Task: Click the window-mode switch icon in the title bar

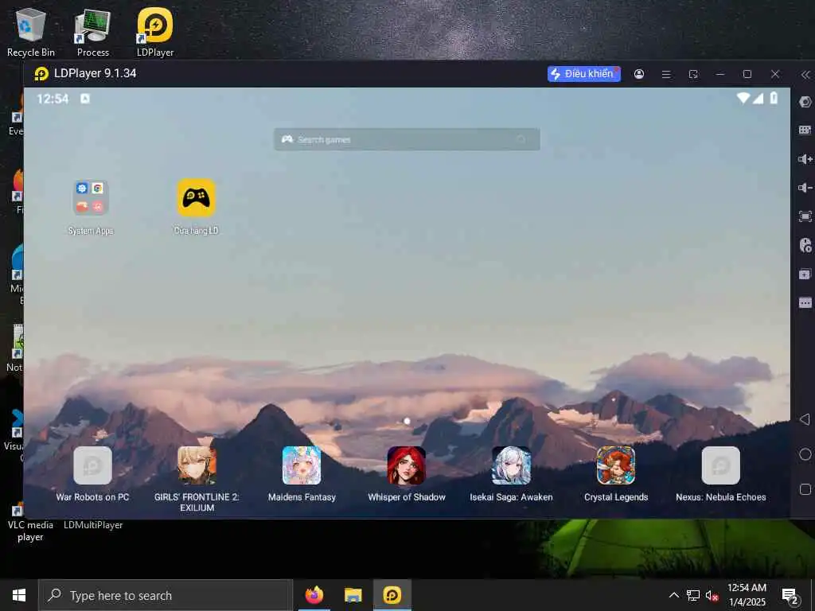Action: (693, 74)
